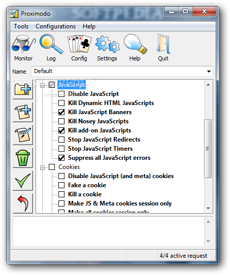
Task: Collapse the Cookies tree node
Action: [x=42, y=167]
